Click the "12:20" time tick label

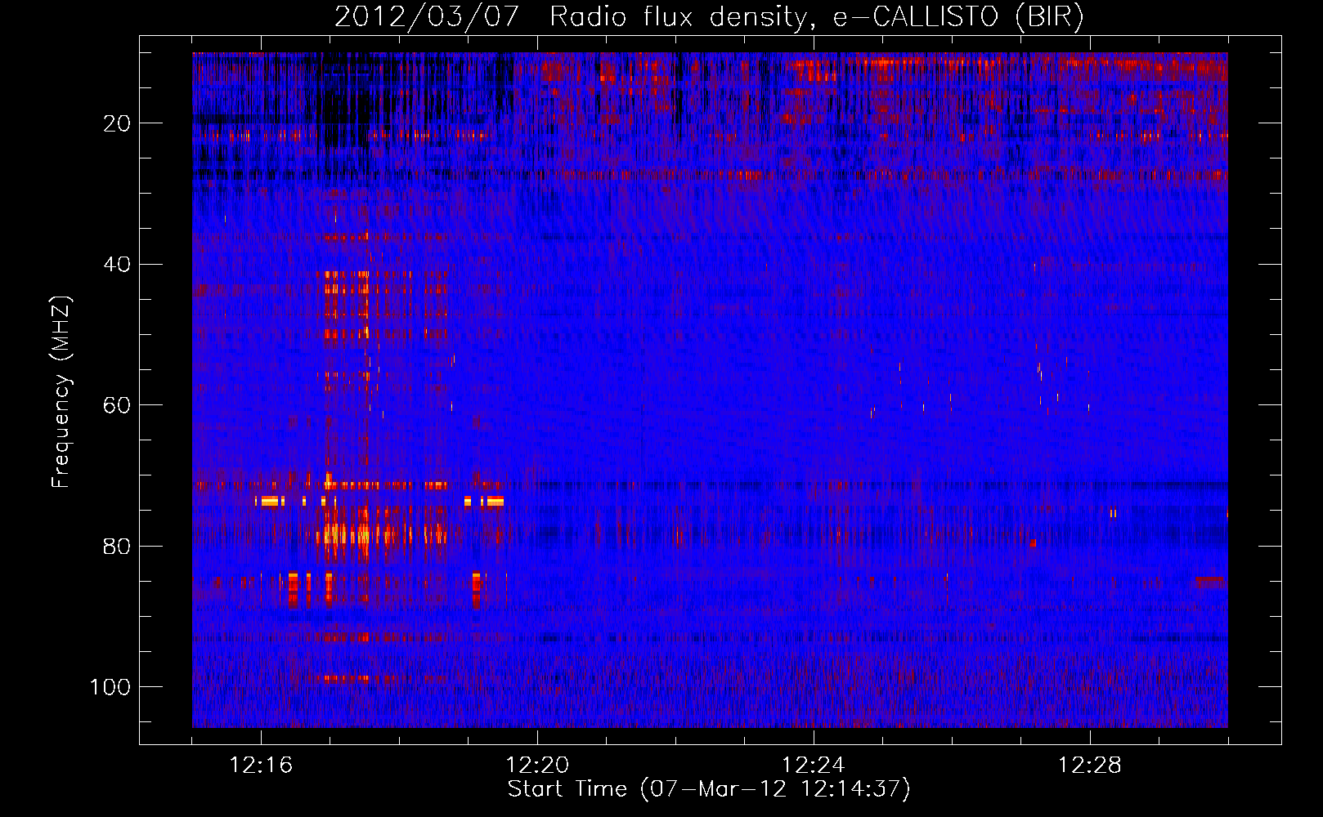[537, 766]
